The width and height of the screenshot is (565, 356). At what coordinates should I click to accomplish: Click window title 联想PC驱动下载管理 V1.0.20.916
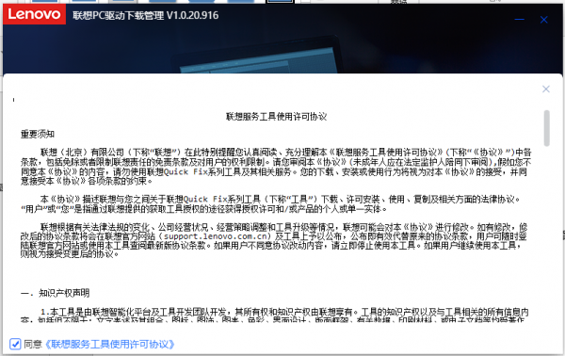click(146, 15)
